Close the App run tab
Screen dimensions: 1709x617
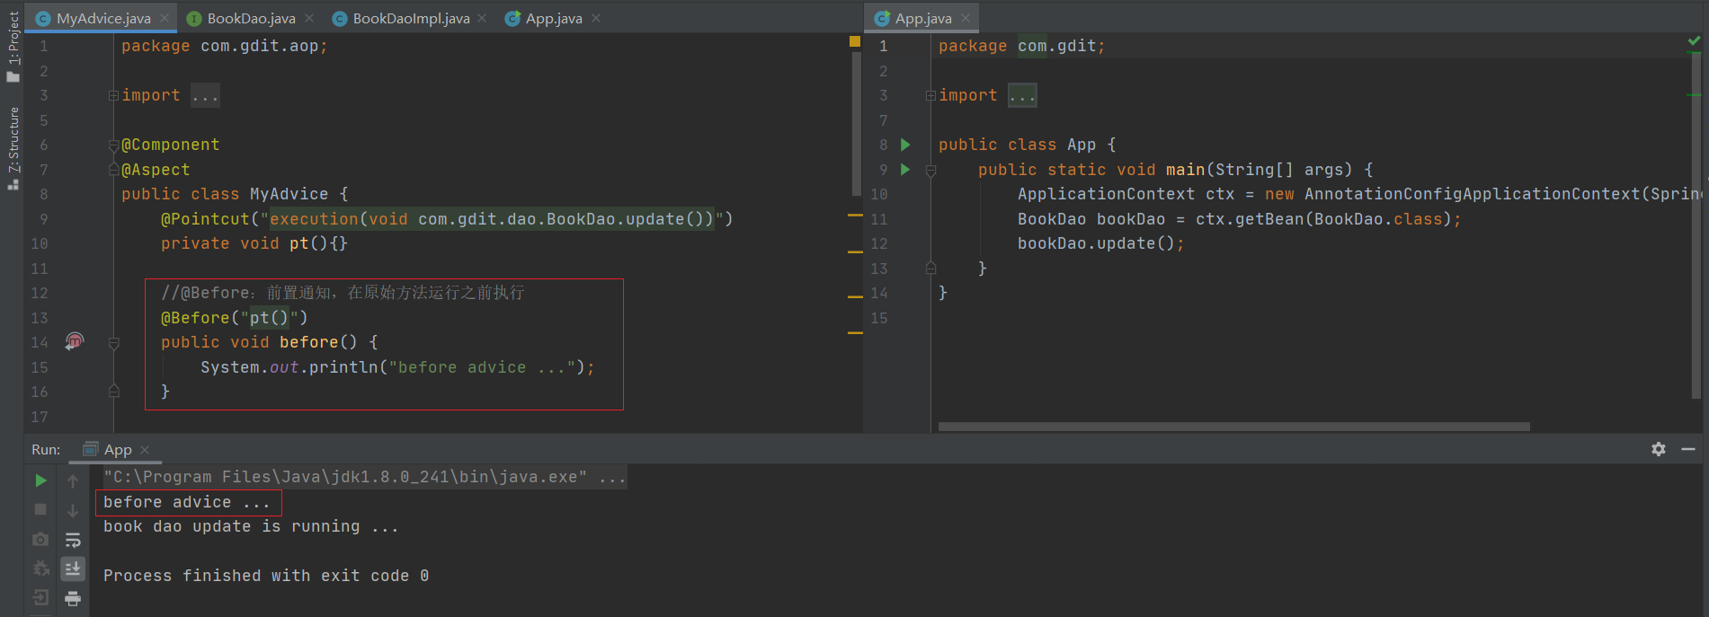click(145, 449)
